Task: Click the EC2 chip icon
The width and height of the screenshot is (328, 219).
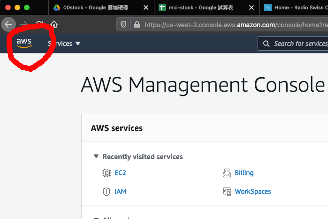Action: tap(107, 173)
